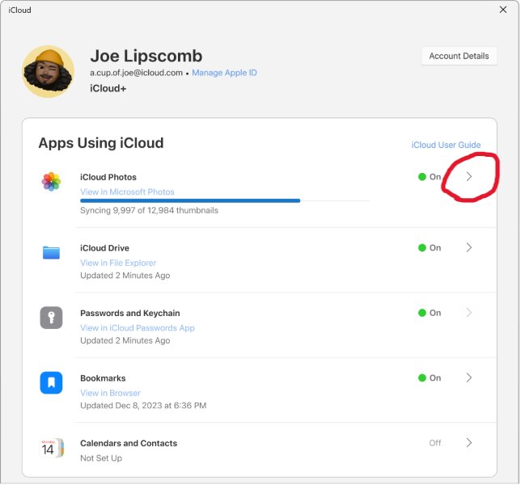
Task: Click Joe Lipscomb's Memoji avatar
Action: pyautogui.click(x=49, y=71)
